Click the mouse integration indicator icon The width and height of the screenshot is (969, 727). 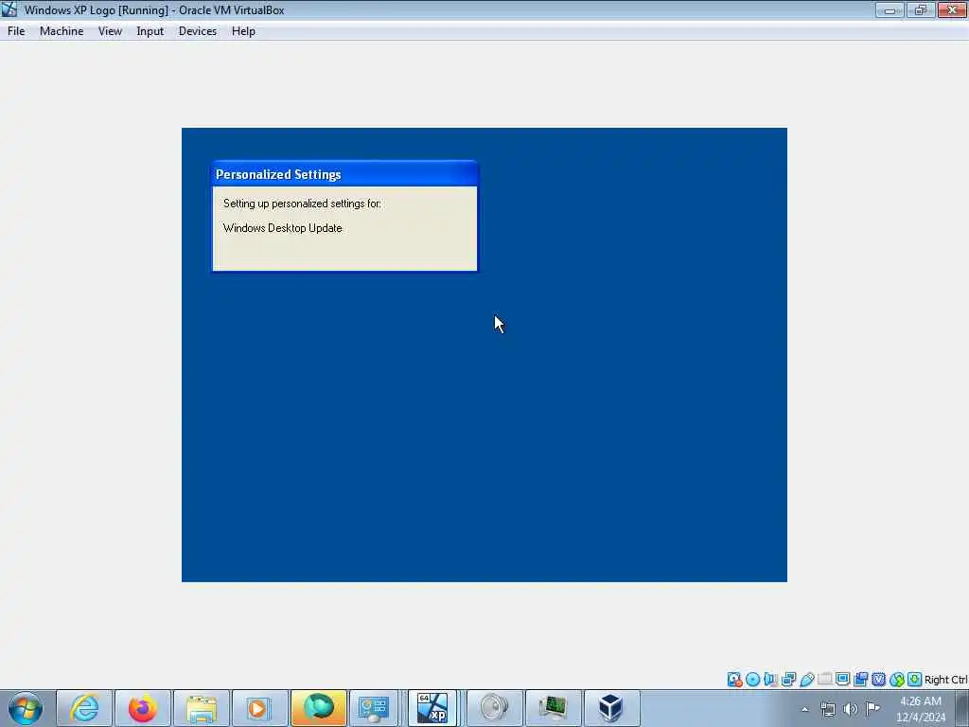coord(897,680)
